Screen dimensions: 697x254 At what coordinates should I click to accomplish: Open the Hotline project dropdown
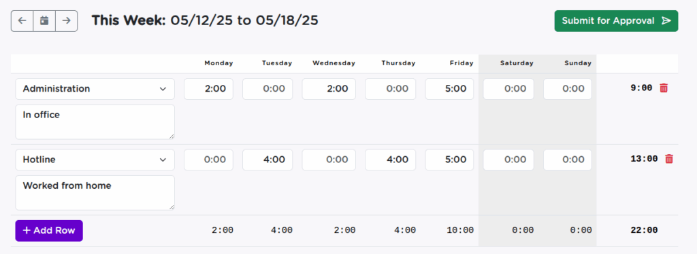pos(95,160)
